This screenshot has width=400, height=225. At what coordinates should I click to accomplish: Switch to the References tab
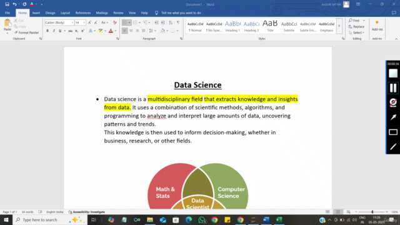coord(83,12)
